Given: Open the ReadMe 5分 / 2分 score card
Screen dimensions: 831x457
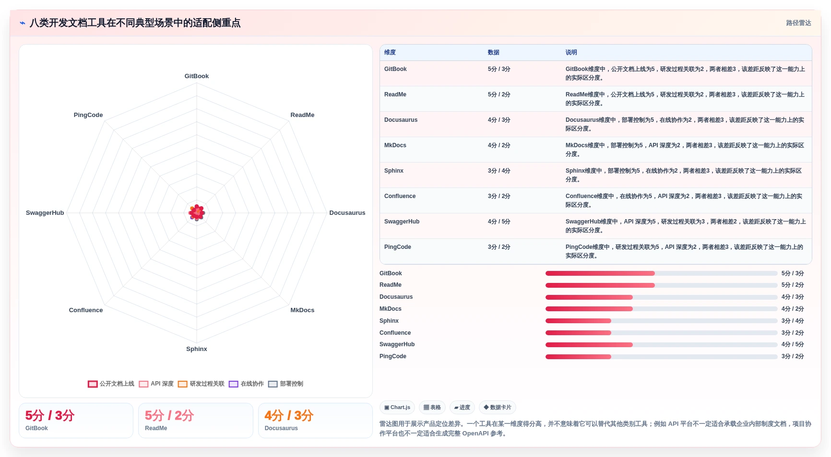Looking at the screenshot, I should (x=196, y=421).
